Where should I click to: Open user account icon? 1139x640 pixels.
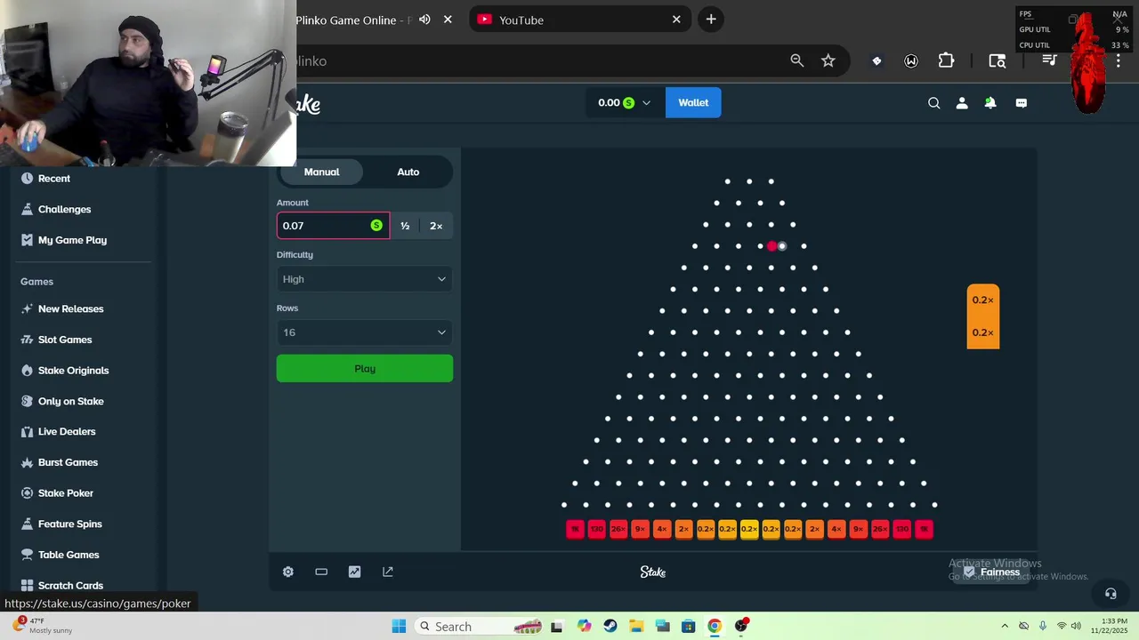[962, 103]
